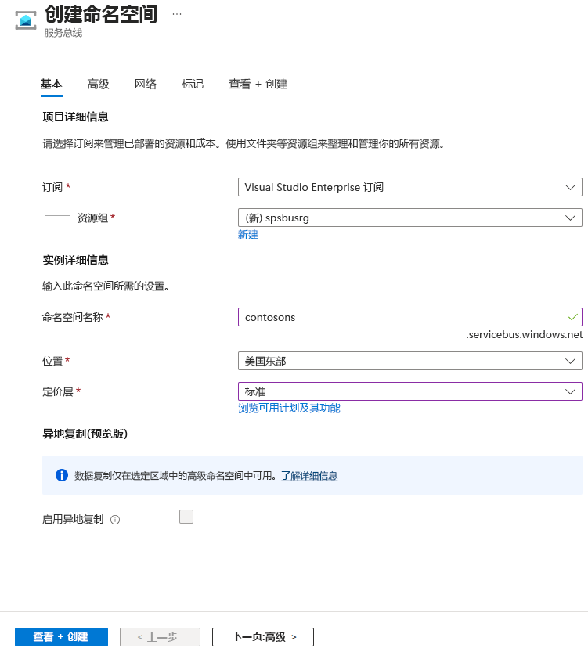Screen dimensions: 588x659
Task: Click the 命名空间名称 field label
Action: tap(73, 317)
